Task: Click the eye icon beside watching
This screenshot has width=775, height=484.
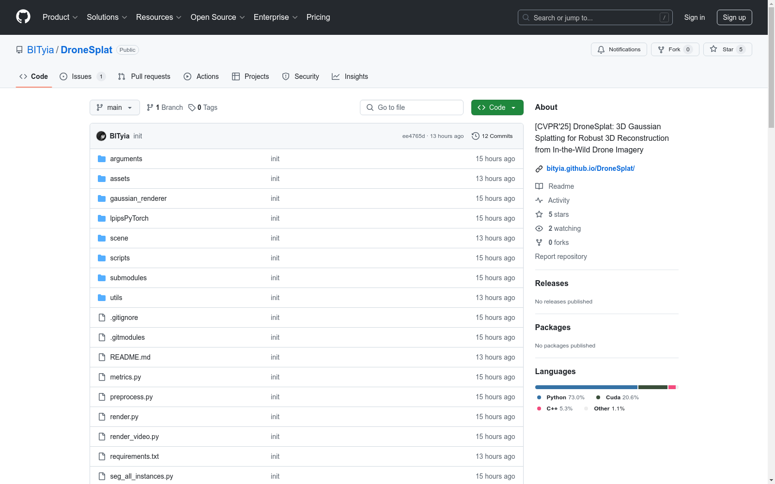Action: click(539, 228)
